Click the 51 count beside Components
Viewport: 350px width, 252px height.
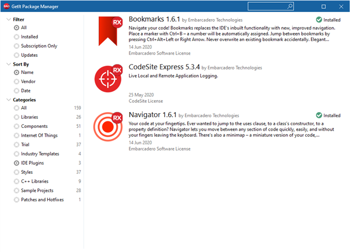click(x=78, y=126)
